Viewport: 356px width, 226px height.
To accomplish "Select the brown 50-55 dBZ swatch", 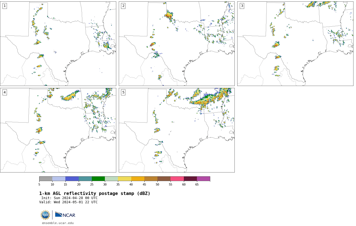I will coord(164,179).
